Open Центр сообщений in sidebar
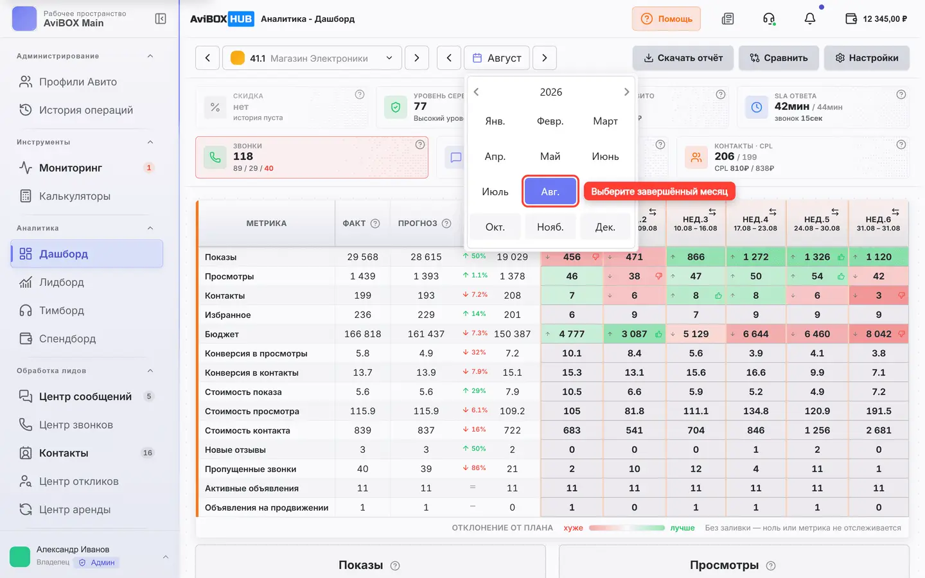This screenshot has height=578, width=925. tap(87, 396)
